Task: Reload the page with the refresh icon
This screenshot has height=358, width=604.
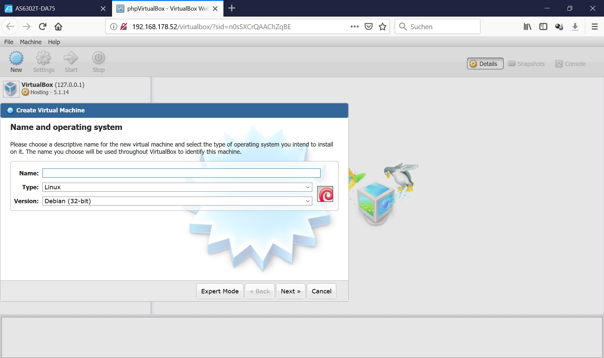Action: click(x=42, y=27)
